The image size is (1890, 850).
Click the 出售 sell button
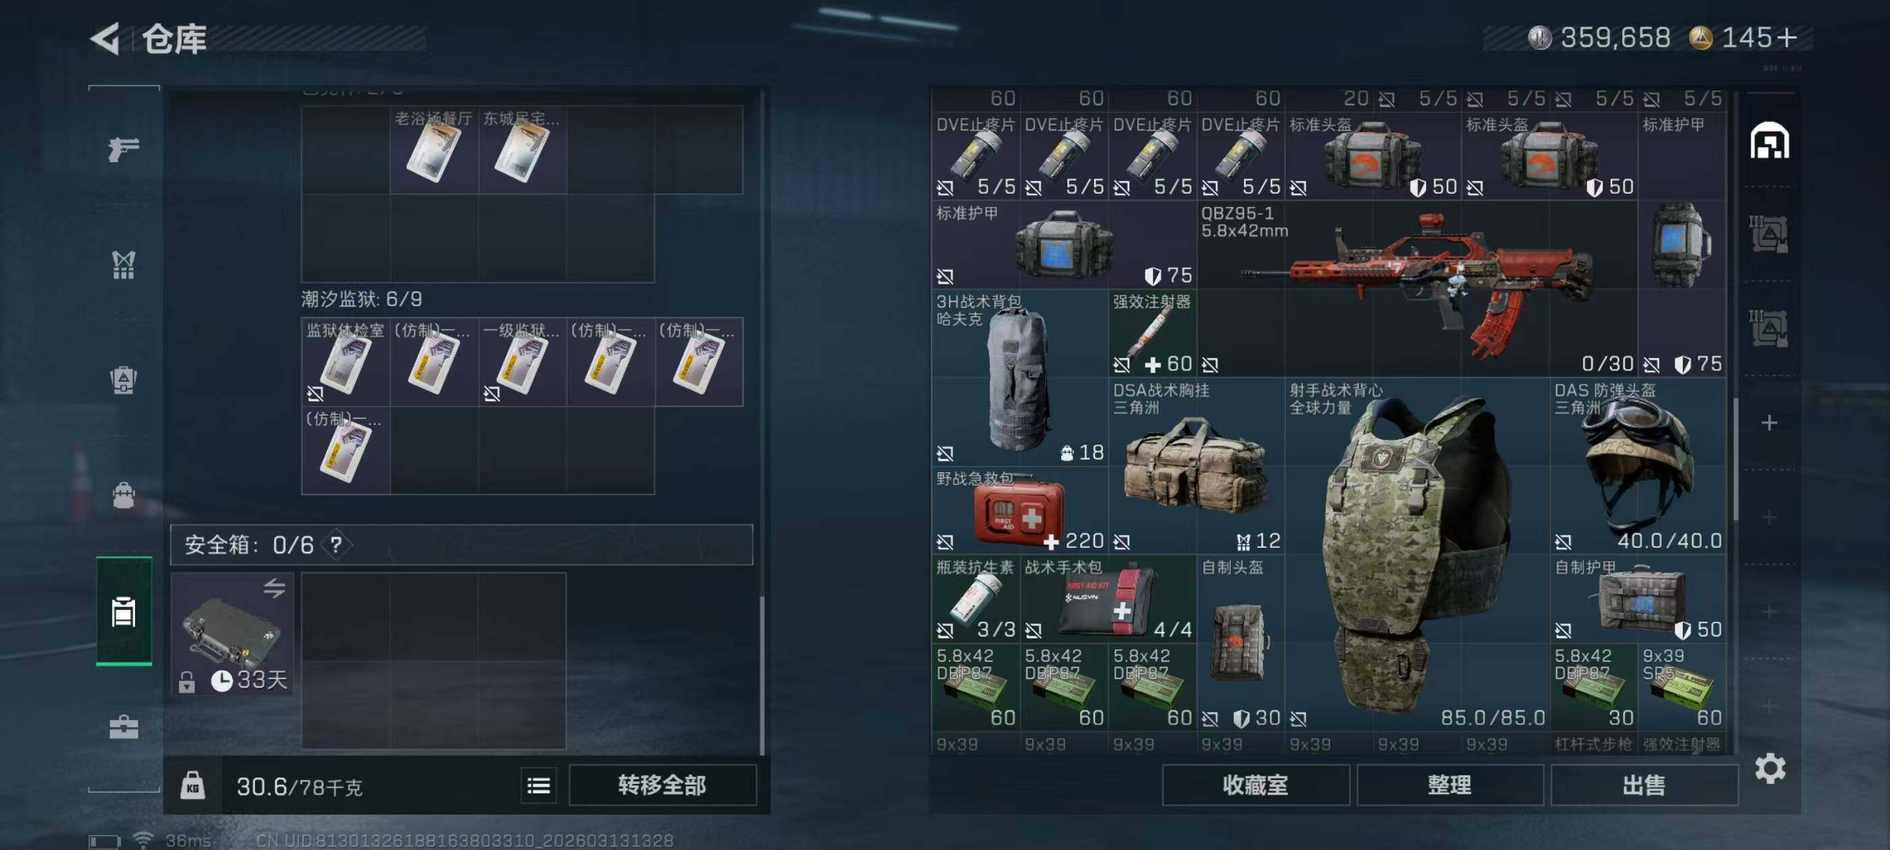point(1644,785)
